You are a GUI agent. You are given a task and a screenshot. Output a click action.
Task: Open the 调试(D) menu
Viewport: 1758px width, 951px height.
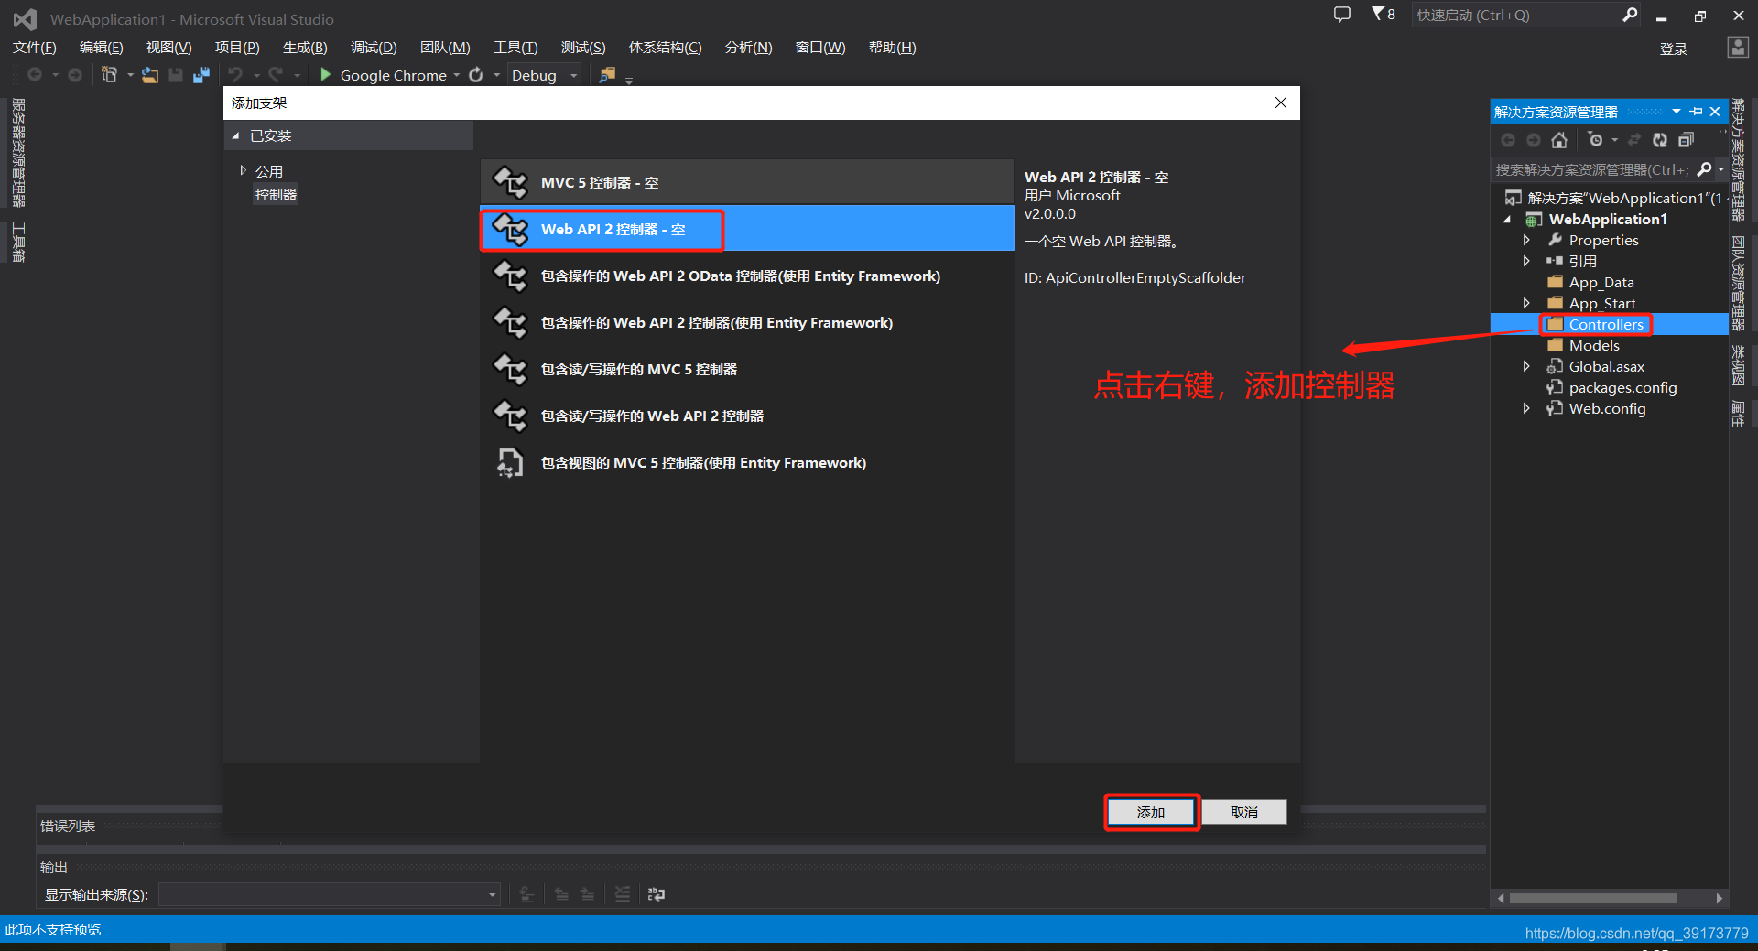point(374,48)
